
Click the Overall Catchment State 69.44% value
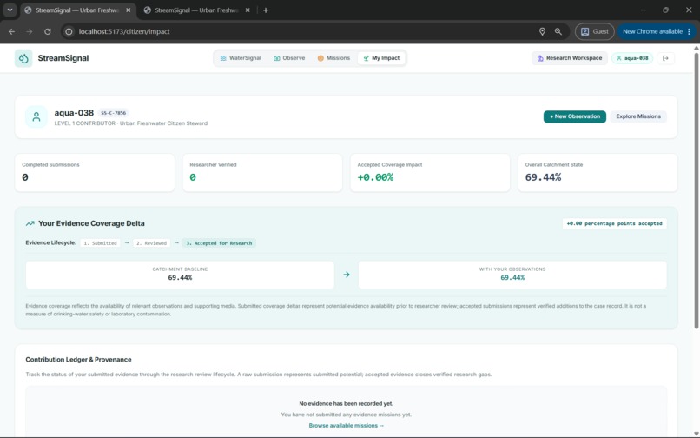point(543,177)
